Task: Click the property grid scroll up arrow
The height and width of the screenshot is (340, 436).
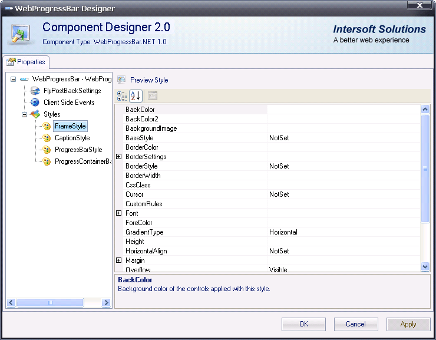Action: pos(425,109)
